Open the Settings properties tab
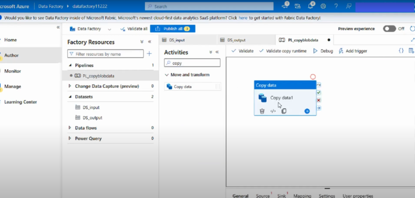 click(x=327, y=196)
